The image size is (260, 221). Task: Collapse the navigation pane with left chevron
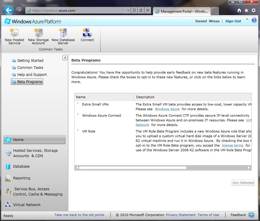tap(65, 58)
